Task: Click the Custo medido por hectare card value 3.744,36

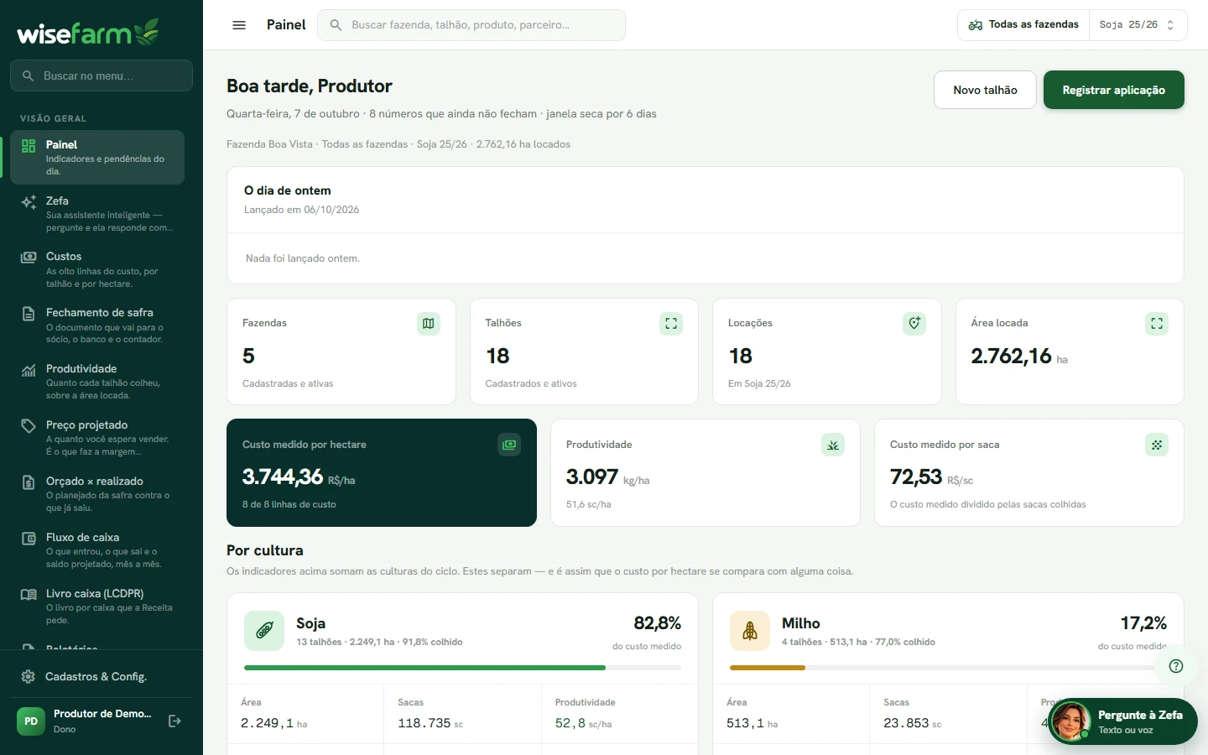Action: pyautogui.click(x=283, y=477)
